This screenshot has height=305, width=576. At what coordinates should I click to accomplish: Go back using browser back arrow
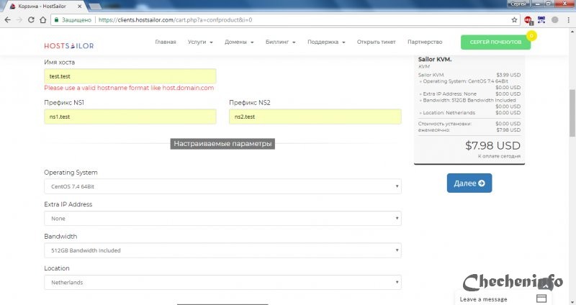8,20
